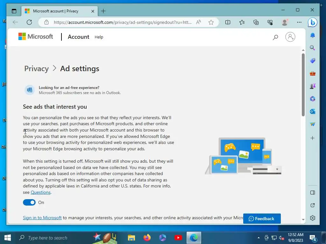The height and width of the screenshot is (244, 326).
Task: Open the Help menu item
Action: click(99, 37)
